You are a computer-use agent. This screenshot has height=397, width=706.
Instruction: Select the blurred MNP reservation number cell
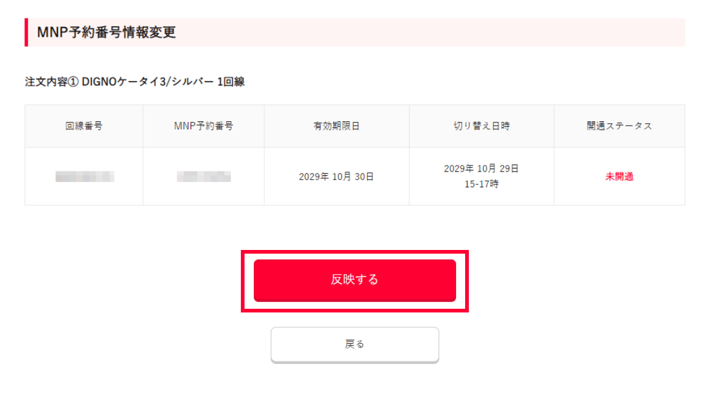click(203, 177)
